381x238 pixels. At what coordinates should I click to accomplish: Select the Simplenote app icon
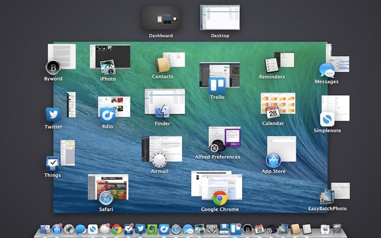[327, 119]
